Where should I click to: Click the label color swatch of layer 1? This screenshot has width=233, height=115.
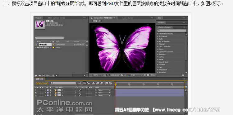(48, 90)
